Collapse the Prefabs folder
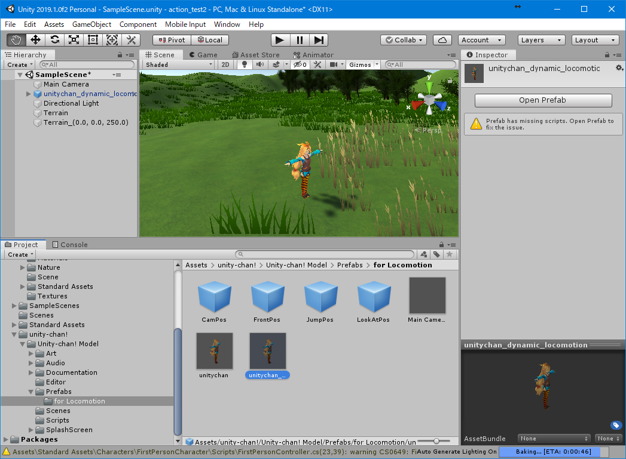 30,392
